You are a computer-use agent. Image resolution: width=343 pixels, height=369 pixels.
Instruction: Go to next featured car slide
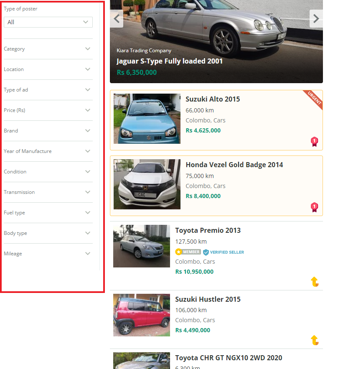tap(316, 18)
